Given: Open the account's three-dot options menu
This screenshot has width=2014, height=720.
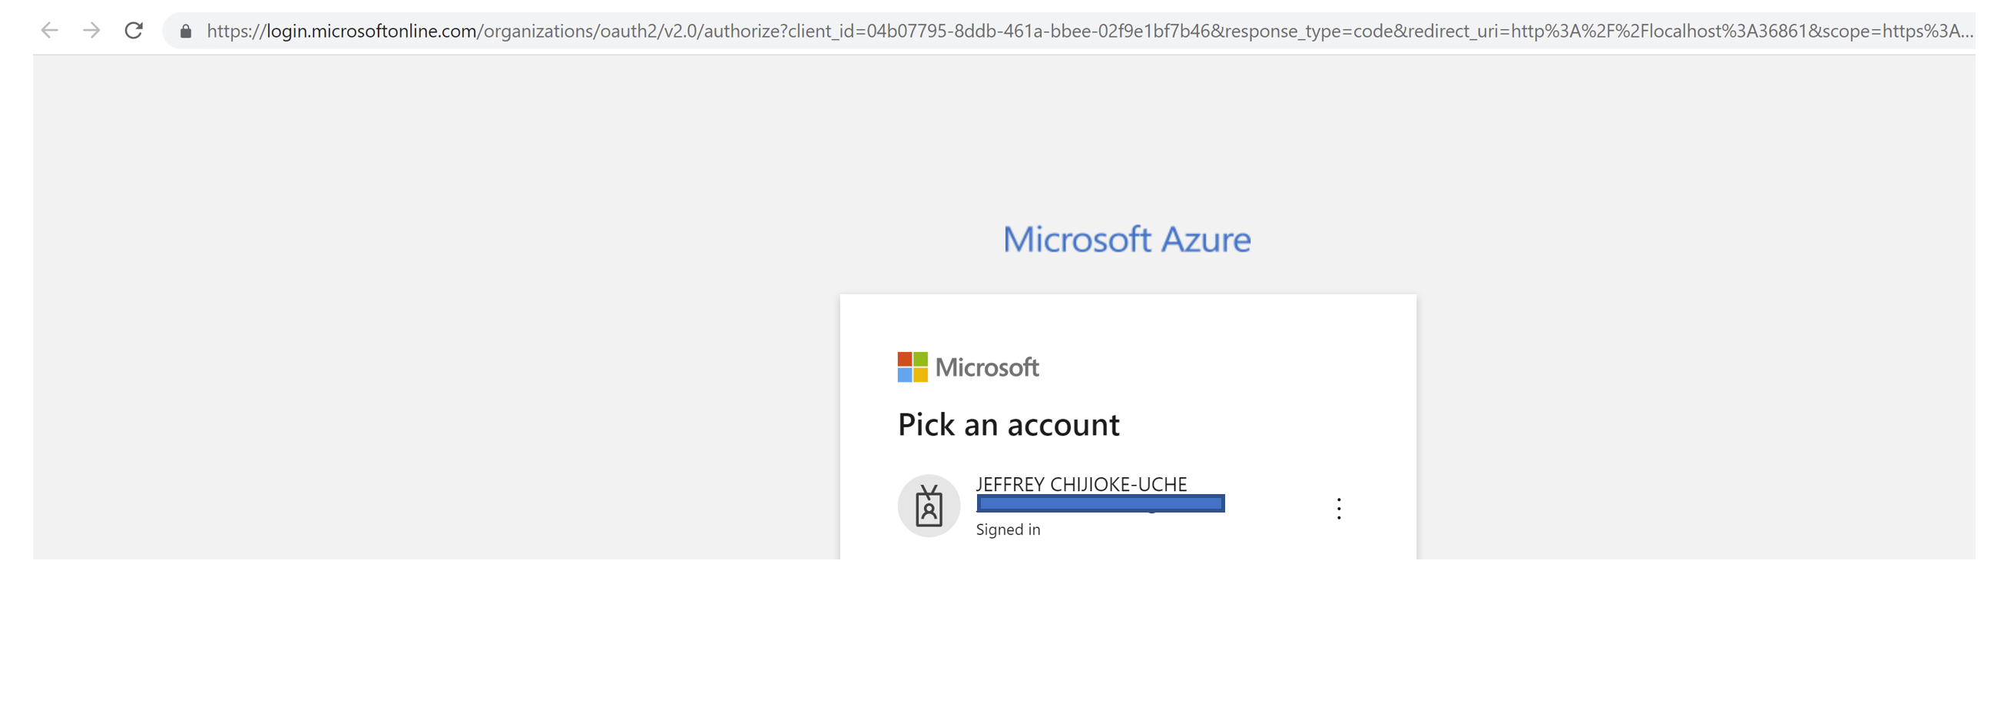Looking at the screenshot, I should [x=1339, y=509].
